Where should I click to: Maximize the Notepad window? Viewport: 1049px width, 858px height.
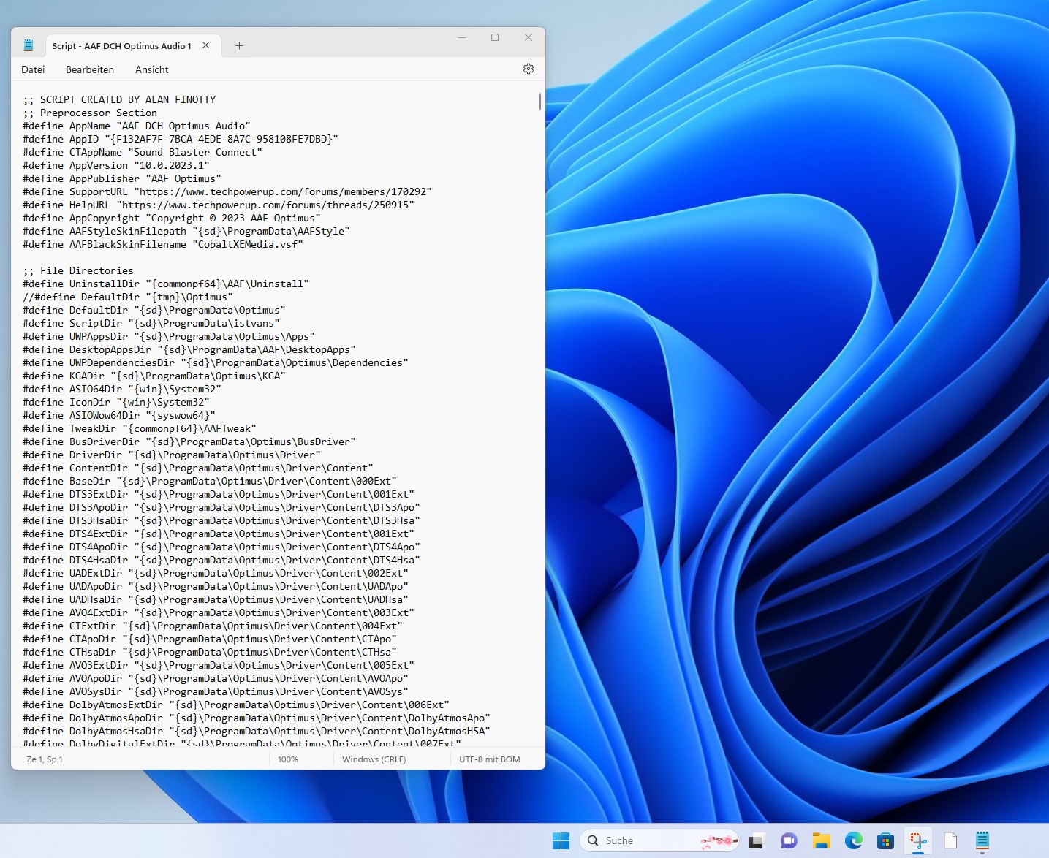495,37
